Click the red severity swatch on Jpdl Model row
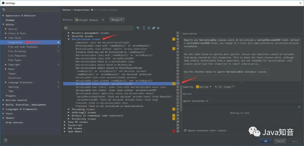 pyautogui.click(x=174, y=131)
